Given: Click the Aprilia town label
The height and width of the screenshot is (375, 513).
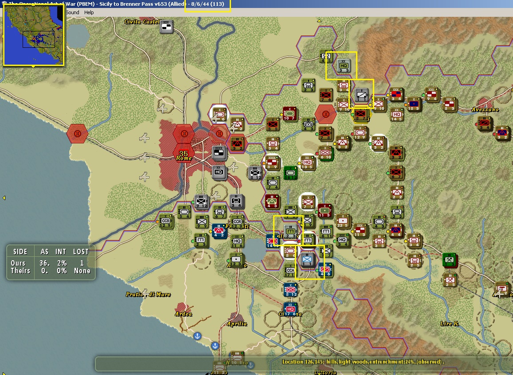Looking at the screenshot, I should pos(237,323).
